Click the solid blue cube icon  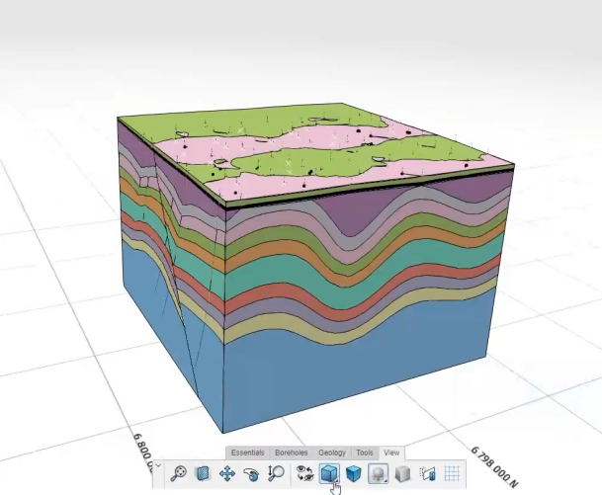354,474
